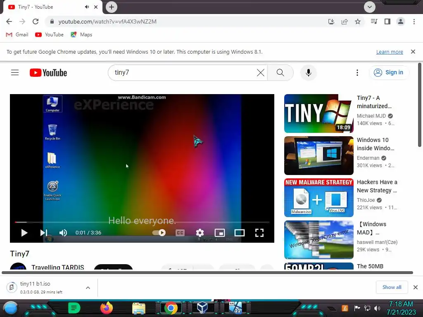Skip to the next video
This screenshot has height=317, width=423.
(x=44, y=233)
